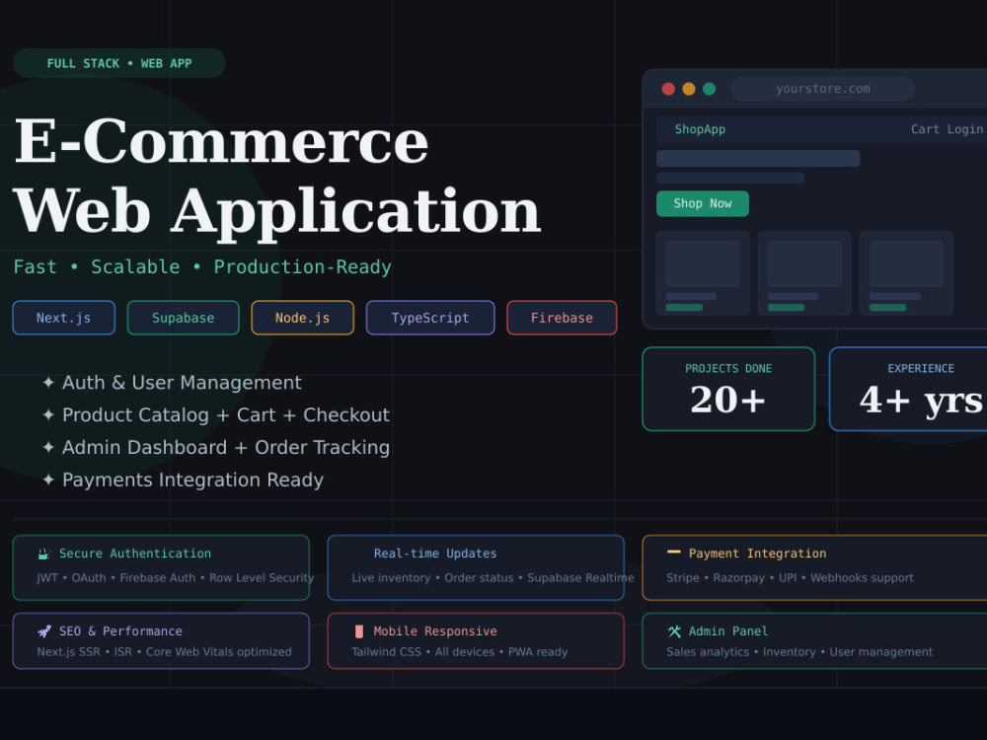
Task: Click the SEO & Performance heading
Action: tap(120, 631)
